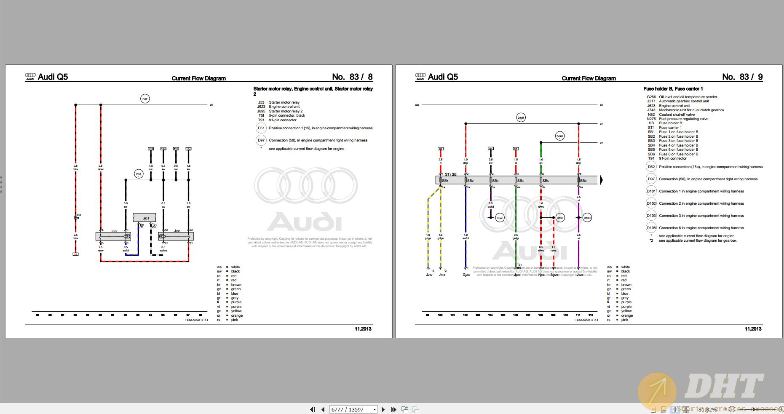Click the zoom out minus icon
This screenshot has height=414, width=784.
731,409
